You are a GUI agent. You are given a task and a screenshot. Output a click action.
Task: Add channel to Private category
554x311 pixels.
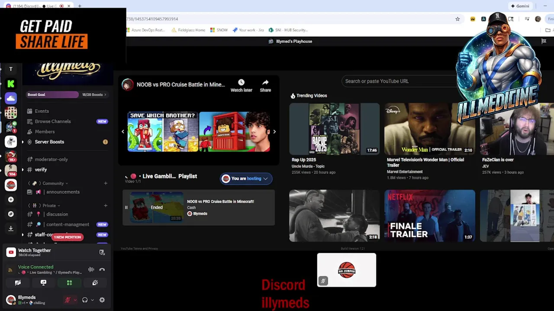(105, 206)
